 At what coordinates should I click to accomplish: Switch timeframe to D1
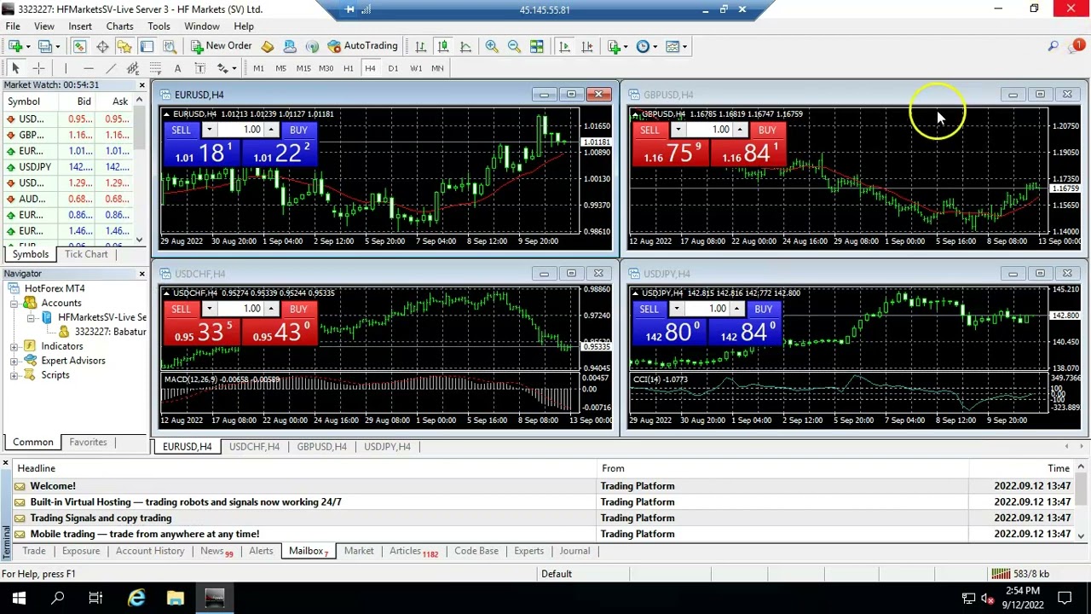[x=393, y=68]
